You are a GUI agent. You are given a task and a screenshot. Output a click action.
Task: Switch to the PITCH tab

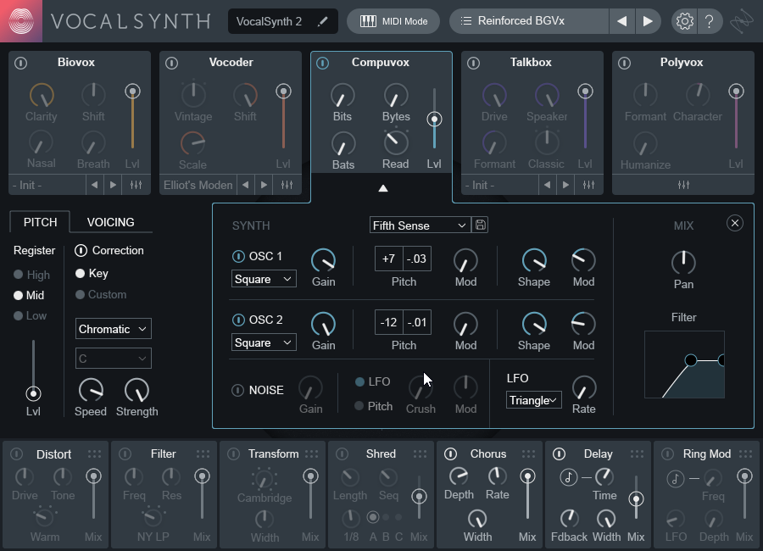41,222
